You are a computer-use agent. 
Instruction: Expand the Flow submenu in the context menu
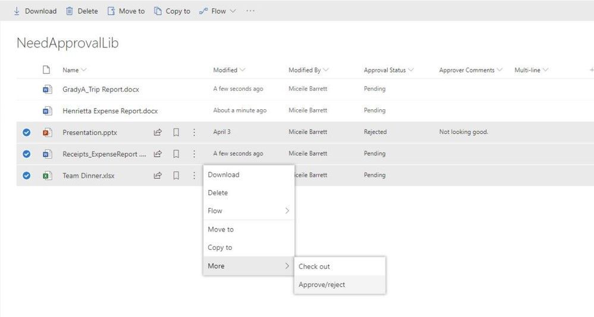[249, 211]
